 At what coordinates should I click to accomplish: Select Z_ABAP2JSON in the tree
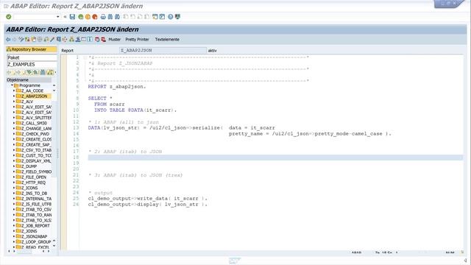pos(34,96)
